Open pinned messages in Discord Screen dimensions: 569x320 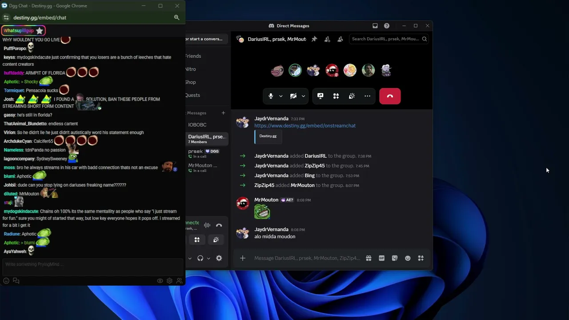314,39
